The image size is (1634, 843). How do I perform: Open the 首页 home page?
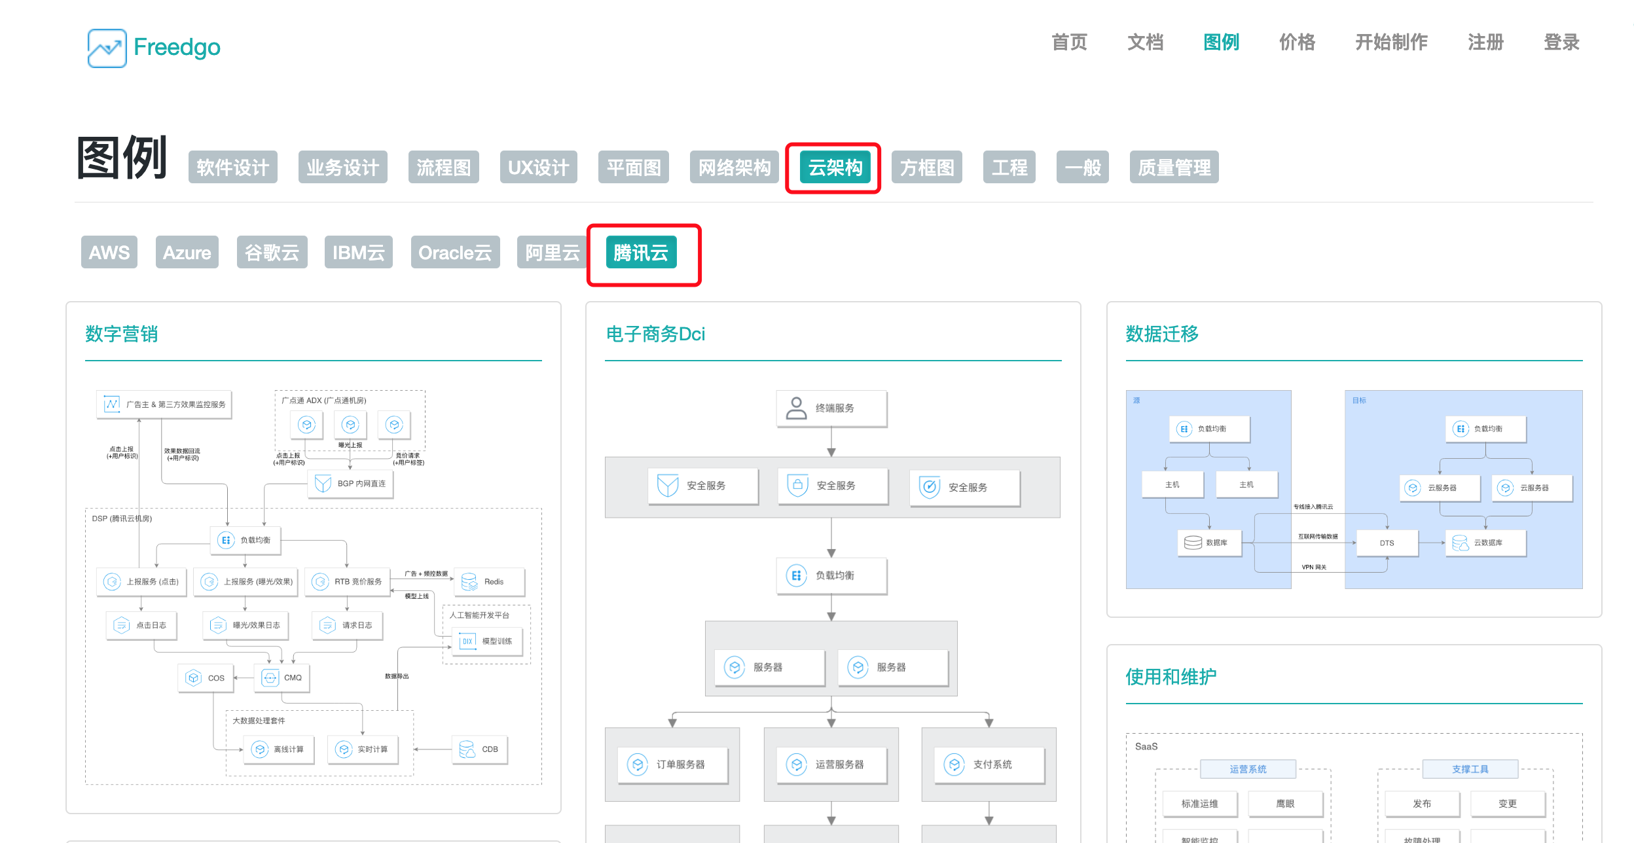coord(1069,43)
